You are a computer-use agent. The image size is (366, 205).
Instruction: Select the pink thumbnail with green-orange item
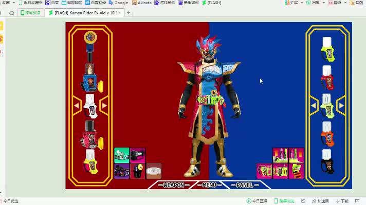coord(296,171)
